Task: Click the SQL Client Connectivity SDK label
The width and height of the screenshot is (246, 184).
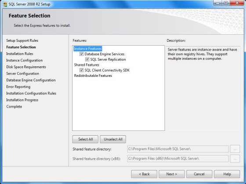Action: point(107,70)
